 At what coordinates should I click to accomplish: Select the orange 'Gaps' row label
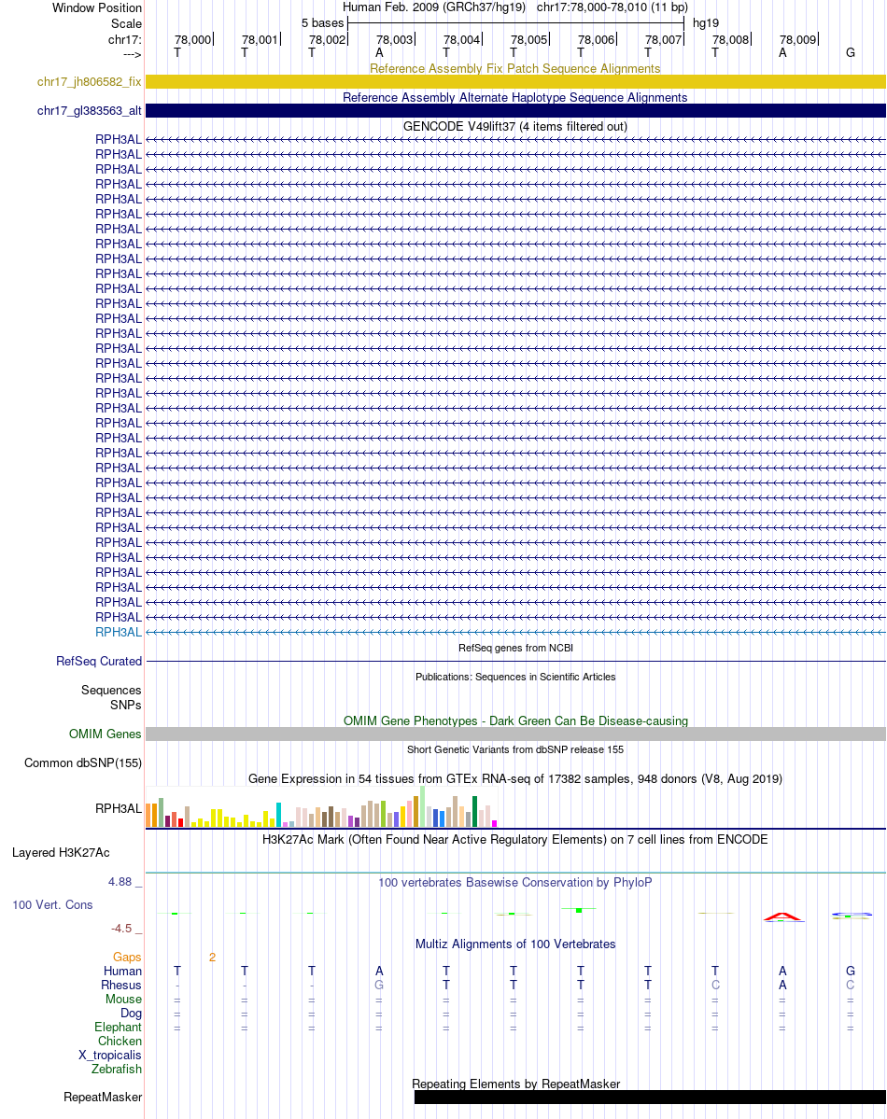(x=127, y=957)
